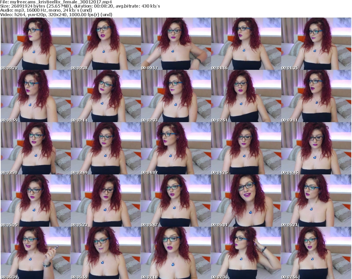This screenshot has width=352, height=279.
Task: Choose the thumbnail labeled 00:03:30
Action: pos(36,148)
